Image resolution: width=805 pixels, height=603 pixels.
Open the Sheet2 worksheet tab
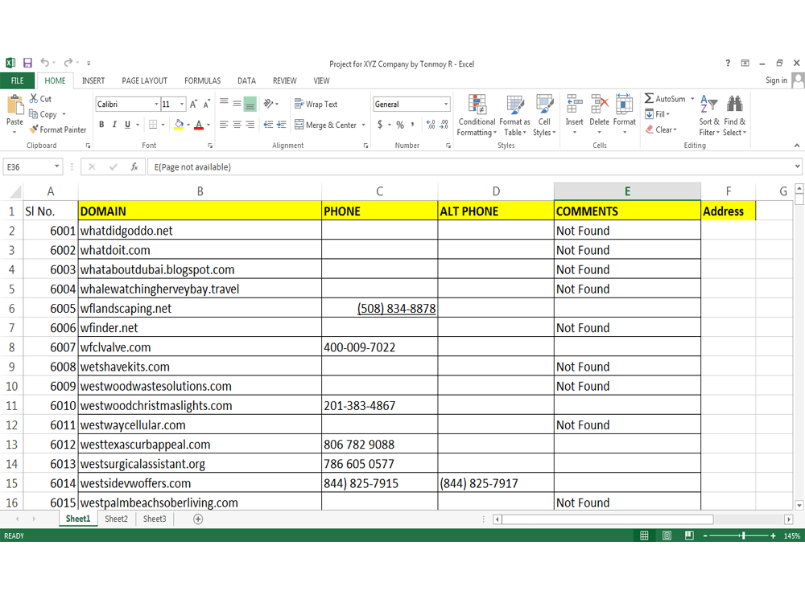[x=116, y=519]
